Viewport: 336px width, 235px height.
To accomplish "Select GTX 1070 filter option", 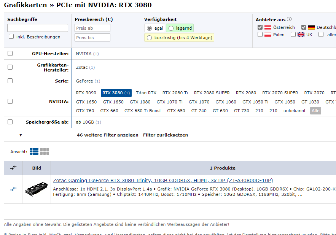I will [199, 102].
